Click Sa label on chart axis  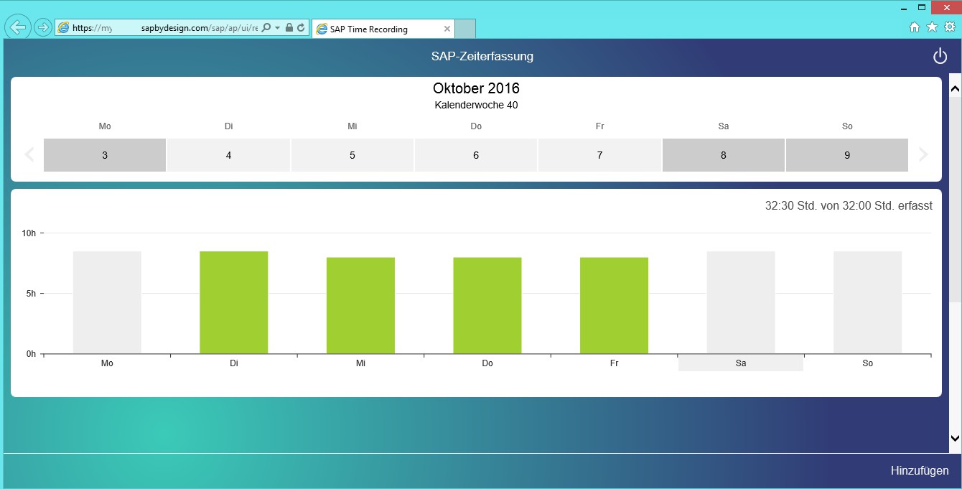click(740, 363)
